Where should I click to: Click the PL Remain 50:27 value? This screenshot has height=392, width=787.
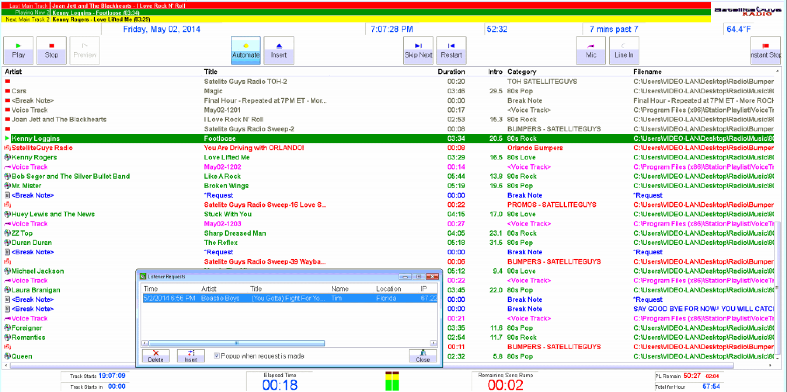coord(692,376)
